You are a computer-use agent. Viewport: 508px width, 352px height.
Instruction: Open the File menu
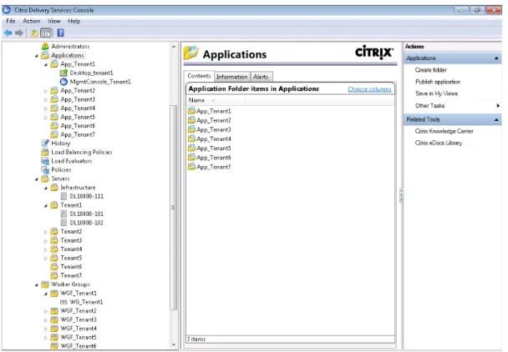[11, 21]
